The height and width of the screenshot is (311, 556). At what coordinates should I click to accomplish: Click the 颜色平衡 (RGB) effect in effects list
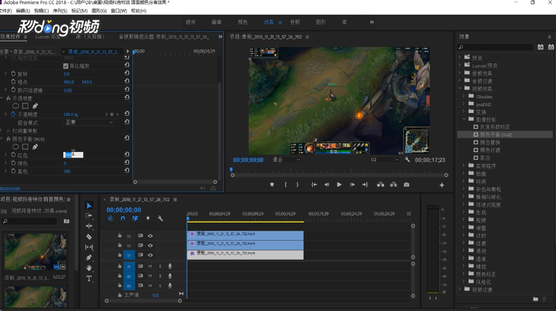click(496, 134)
